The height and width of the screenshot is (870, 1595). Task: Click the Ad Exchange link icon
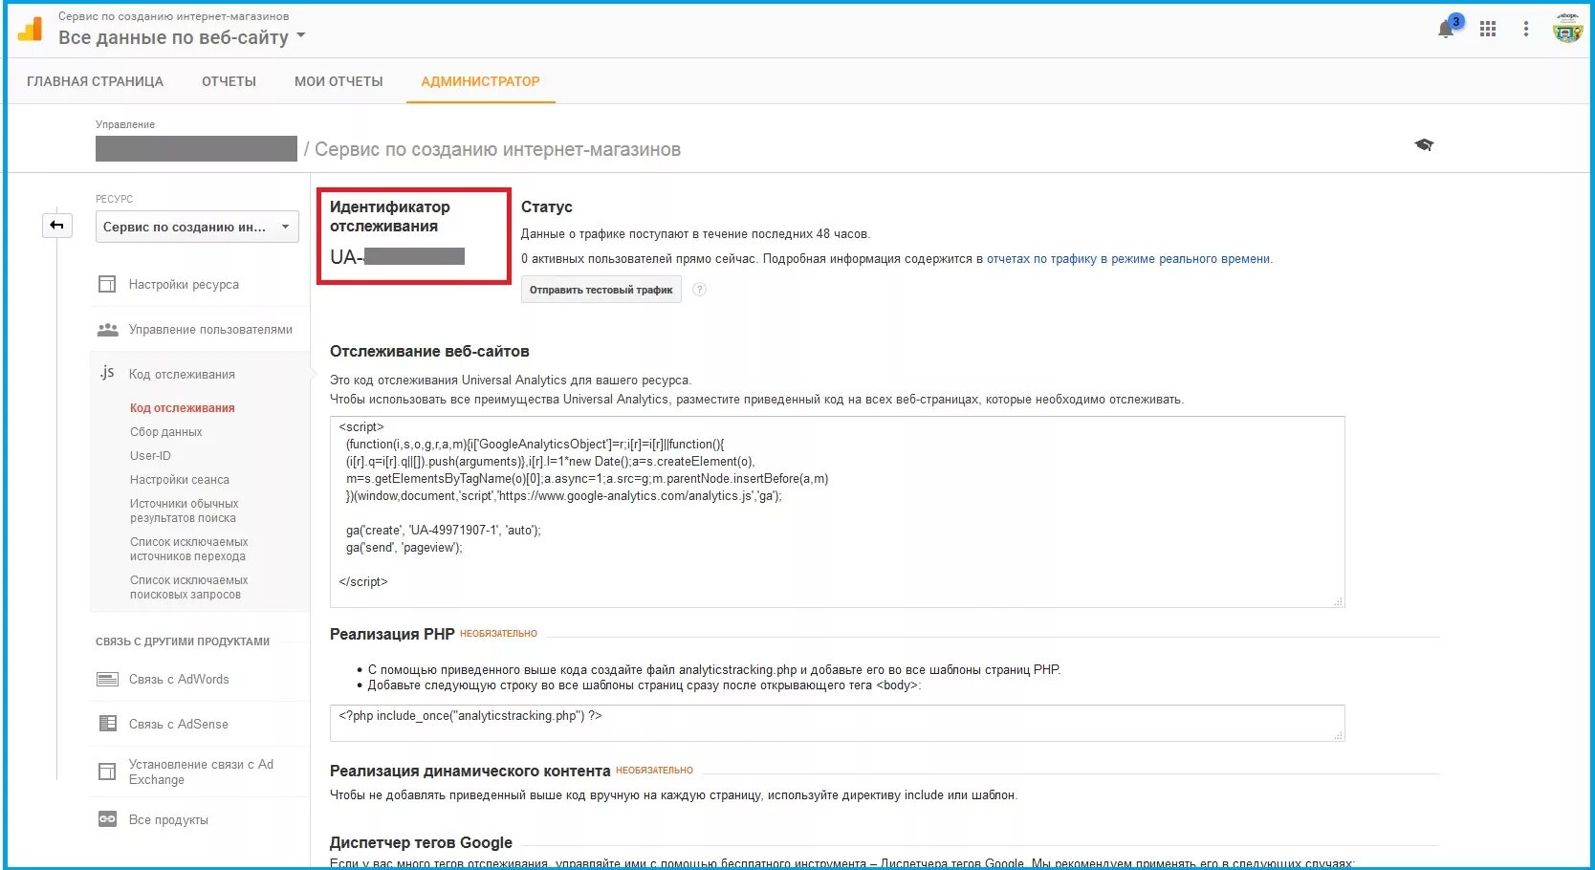click(x=107, y=772)
